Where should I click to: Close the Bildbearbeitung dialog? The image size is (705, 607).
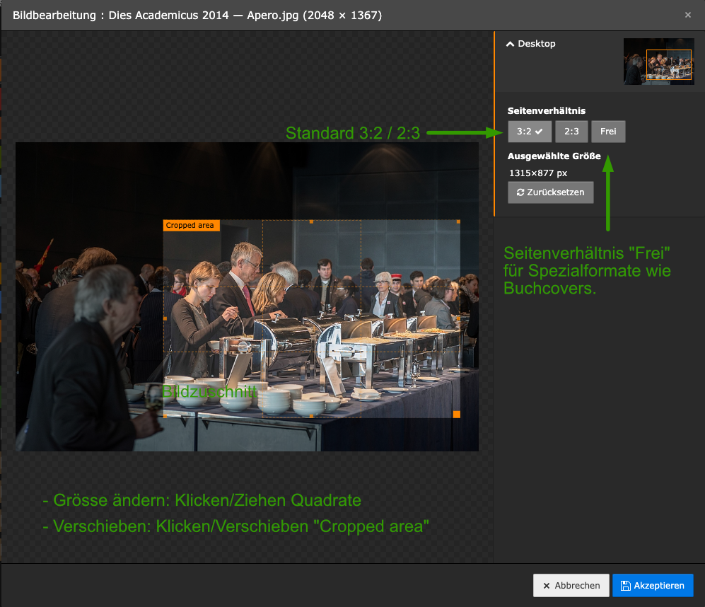(x=687, y=15)
